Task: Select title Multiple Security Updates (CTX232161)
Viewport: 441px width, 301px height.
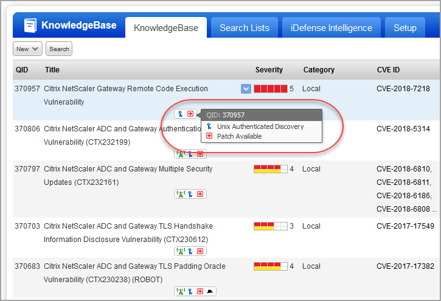Action: tap(128, 176)
